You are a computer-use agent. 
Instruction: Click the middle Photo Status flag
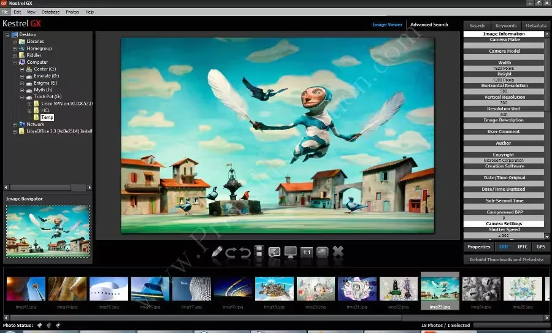click(x=48, y=325)
